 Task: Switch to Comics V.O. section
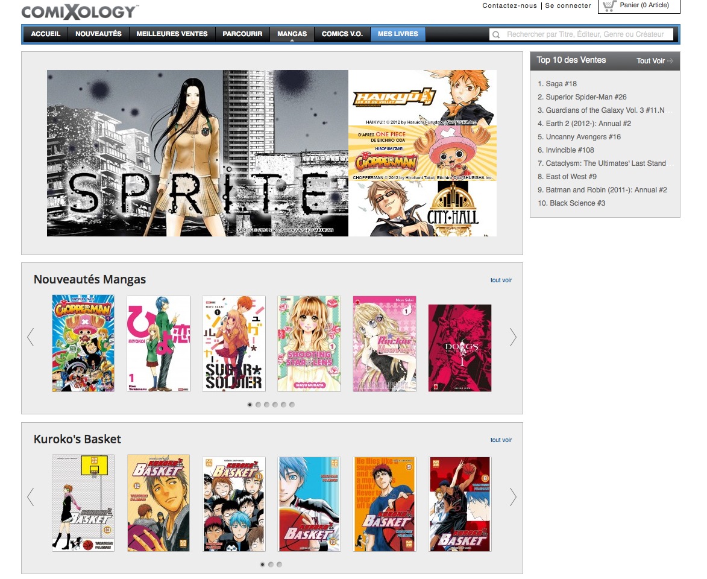[x=342, y=34]
